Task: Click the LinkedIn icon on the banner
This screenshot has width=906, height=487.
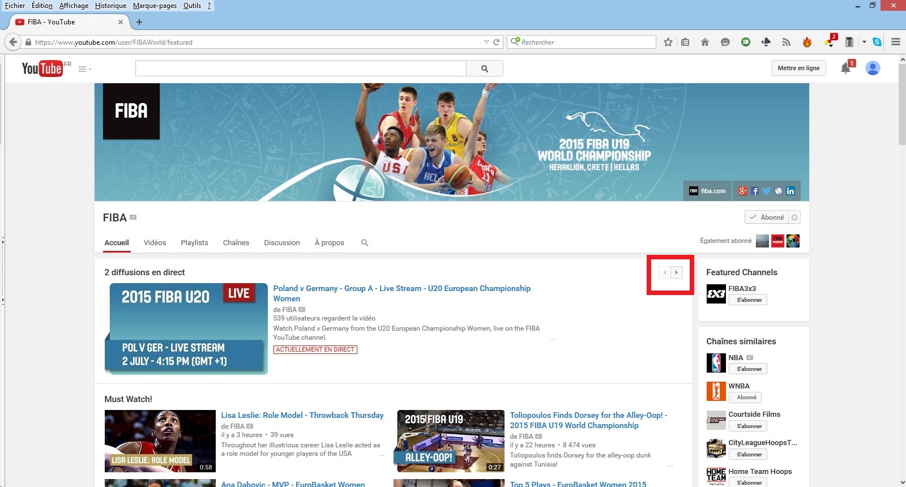Action: 790,191
